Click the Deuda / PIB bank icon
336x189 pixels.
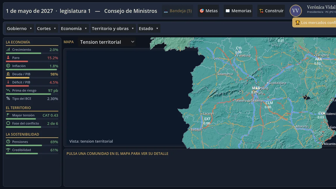(8, 74)
